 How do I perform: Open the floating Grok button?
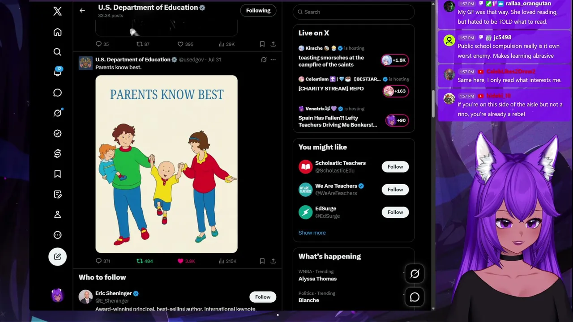coord(415,274)
